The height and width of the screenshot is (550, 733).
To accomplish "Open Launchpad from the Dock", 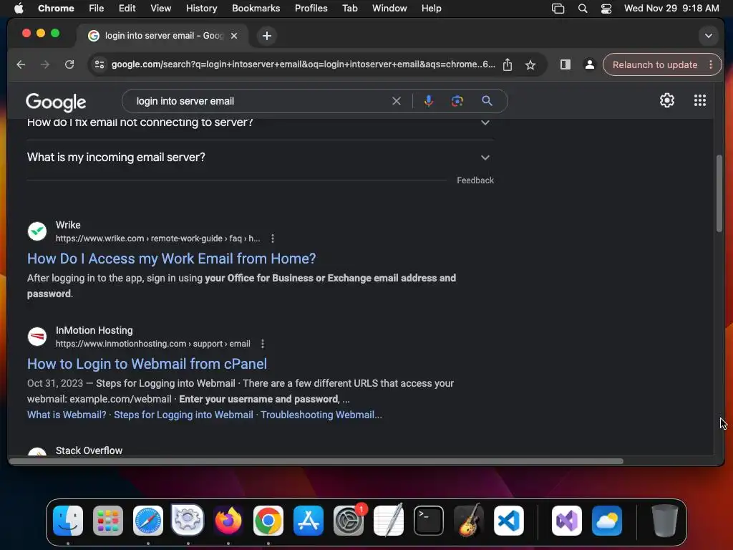I will 108,521.
